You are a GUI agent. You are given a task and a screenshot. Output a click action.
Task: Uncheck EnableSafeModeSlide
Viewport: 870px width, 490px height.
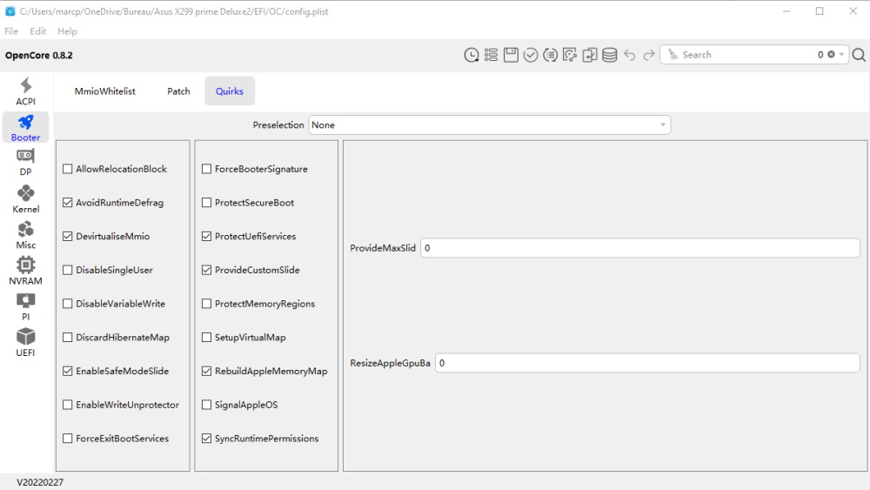tap(68, 372)
